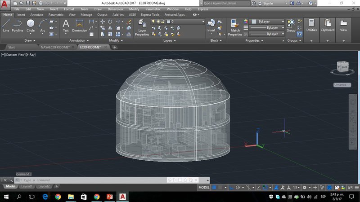This screenshot has height=202, width=360.
Task: Open the Annotate ribbon tab
Action: coord(37,14)
